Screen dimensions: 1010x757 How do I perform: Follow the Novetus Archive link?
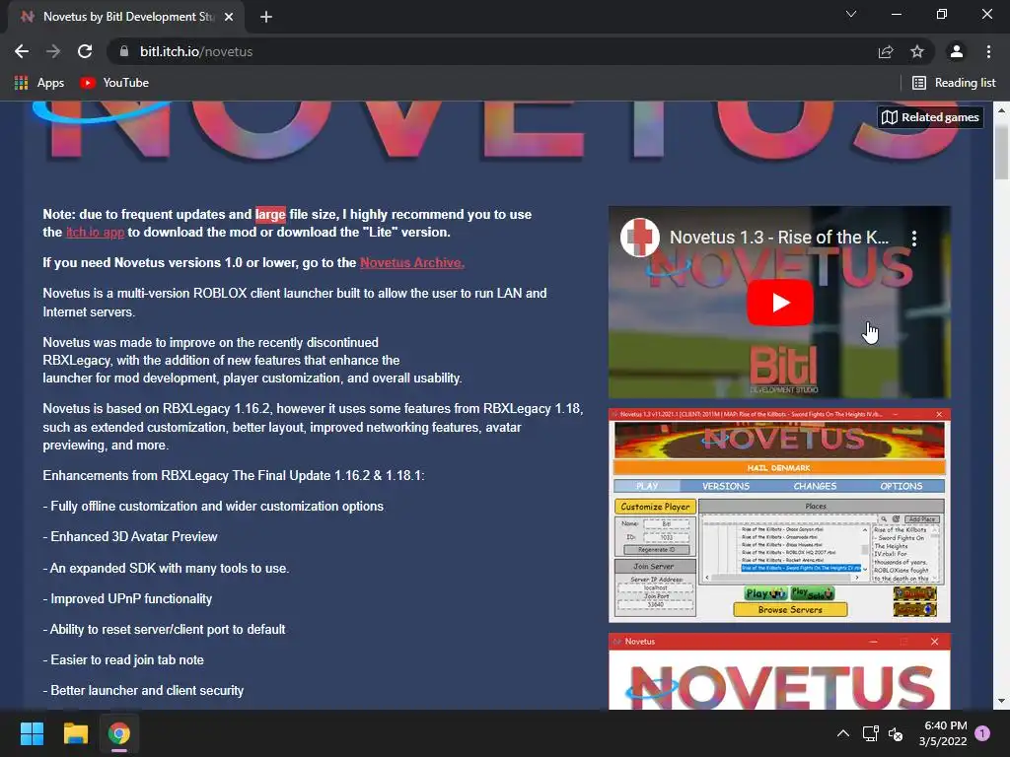pos(412,262)
